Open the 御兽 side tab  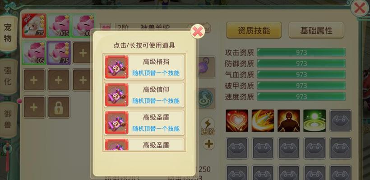(8, 119)
